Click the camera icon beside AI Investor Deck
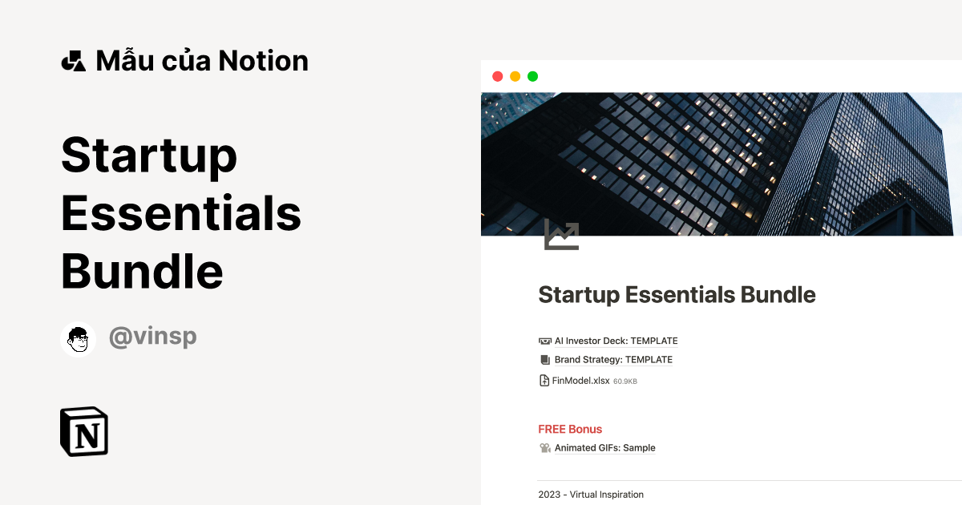Viewport: 962px width, 505px height. coord(544,341)
